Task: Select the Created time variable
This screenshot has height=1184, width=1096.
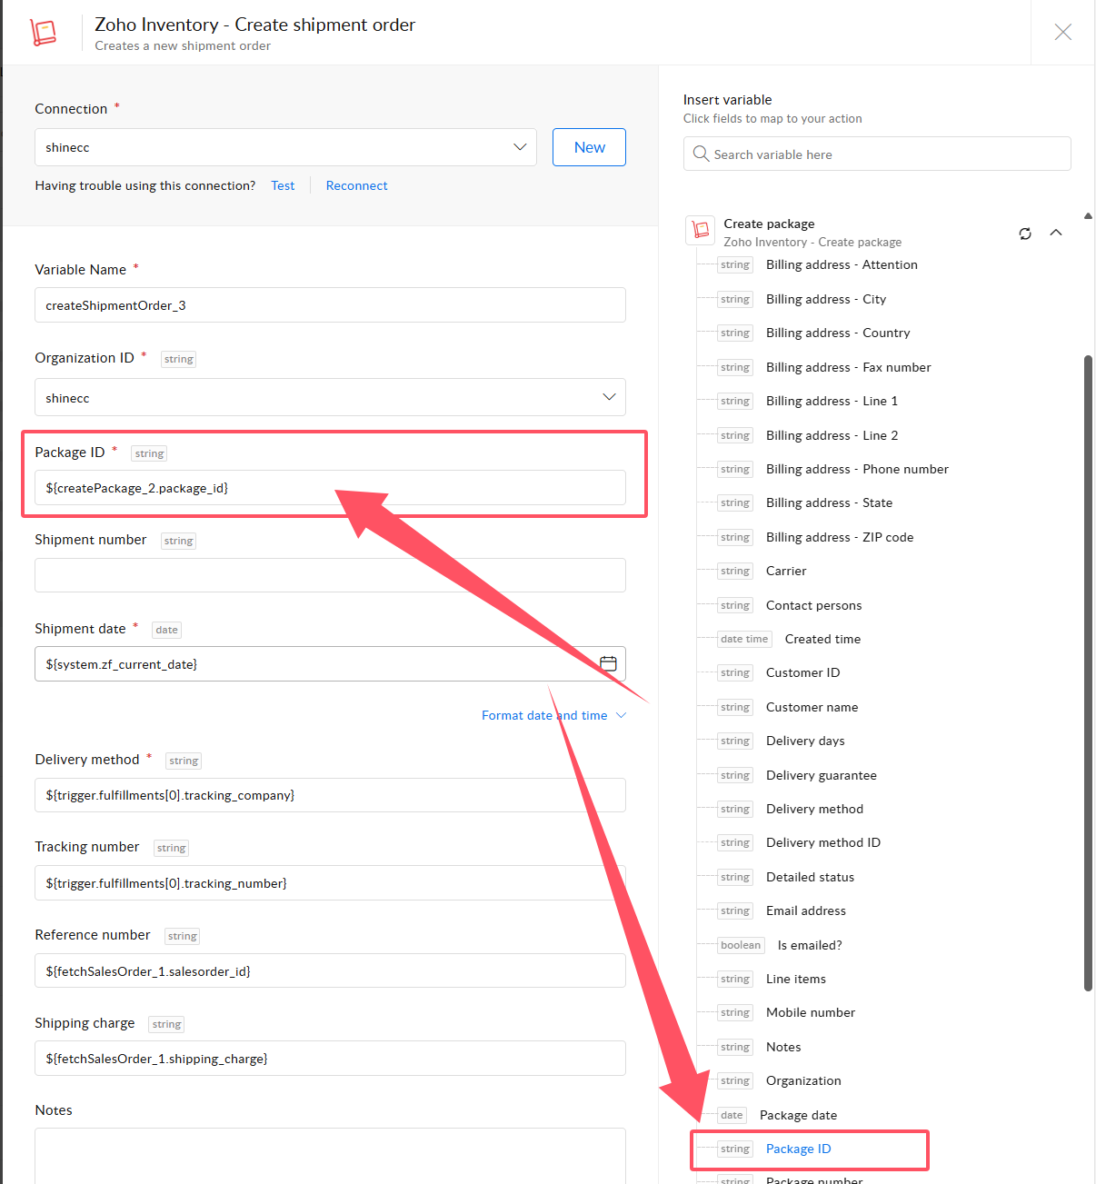Action: 822,639
